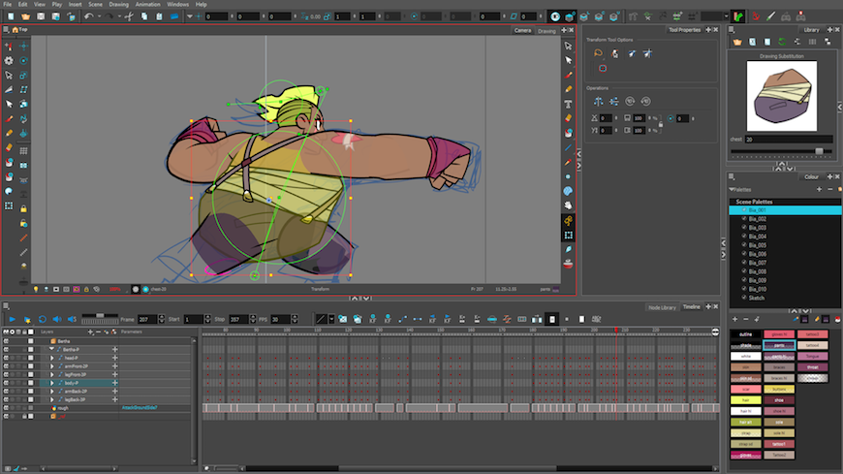Image resolution: width=843 pixels, height=474 pixels.
Task: Create a new scene from the toolbar
Action: (11, 16)
